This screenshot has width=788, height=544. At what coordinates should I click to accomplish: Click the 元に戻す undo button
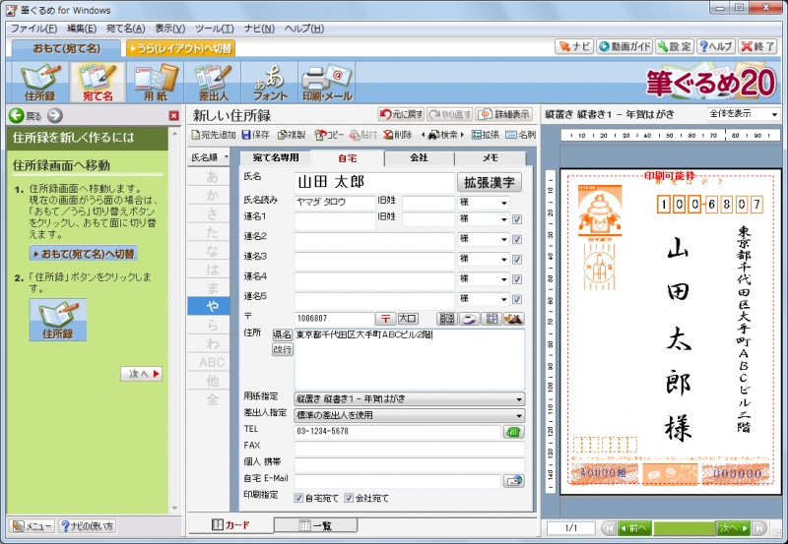401,114
